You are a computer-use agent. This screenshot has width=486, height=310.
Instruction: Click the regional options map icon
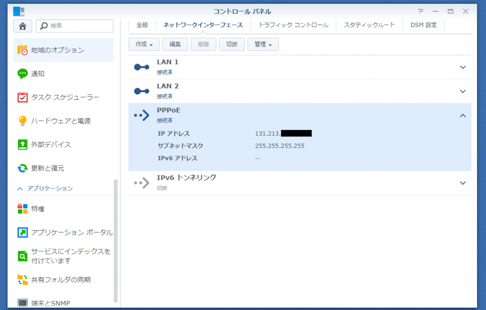pos(22,50)
